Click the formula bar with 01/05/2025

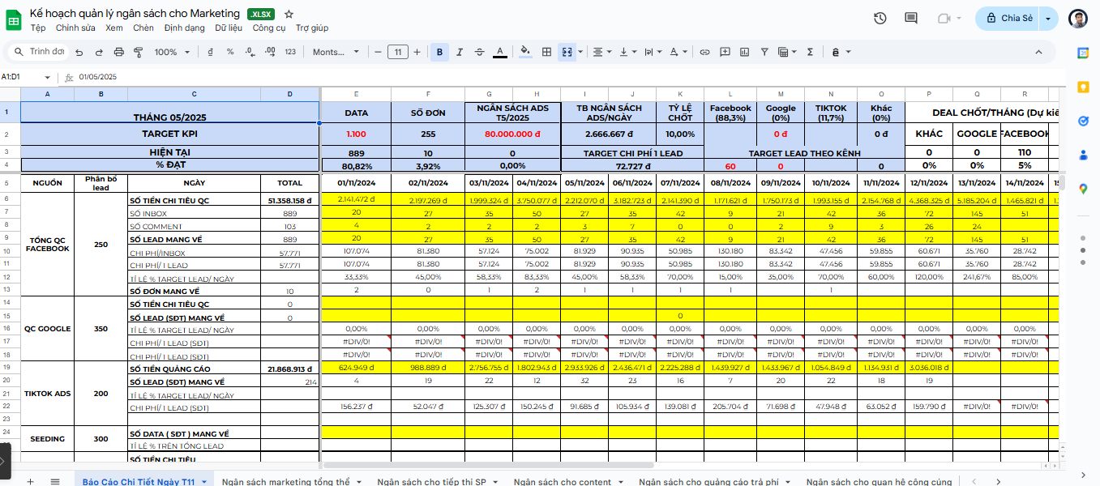coord(567,77)
